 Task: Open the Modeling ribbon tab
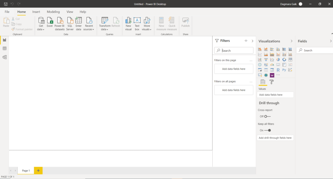pos(53,12)
